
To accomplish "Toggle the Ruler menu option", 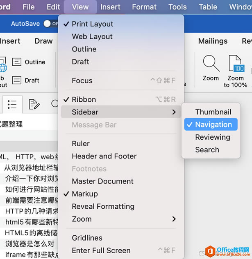I will 121,144.
